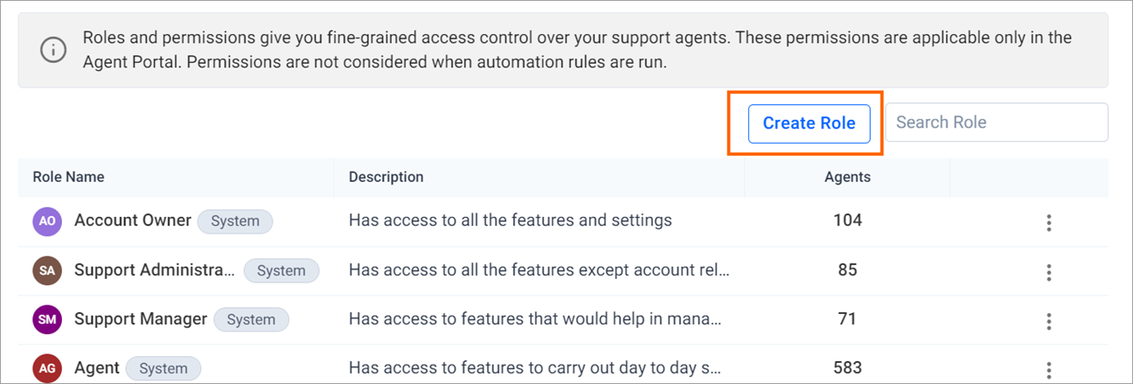Click the Create Role button

[809, 123]
